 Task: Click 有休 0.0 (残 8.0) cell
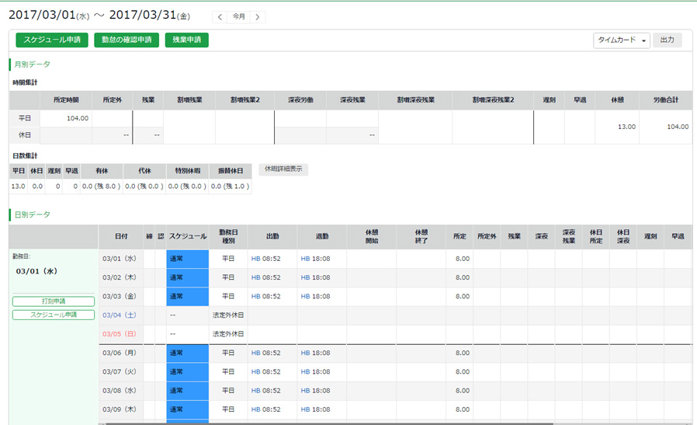pos(101,186)
